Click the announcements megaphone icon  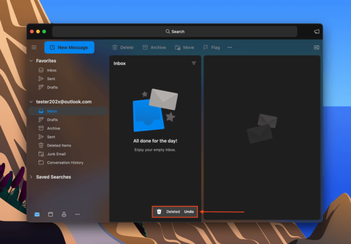316,31
